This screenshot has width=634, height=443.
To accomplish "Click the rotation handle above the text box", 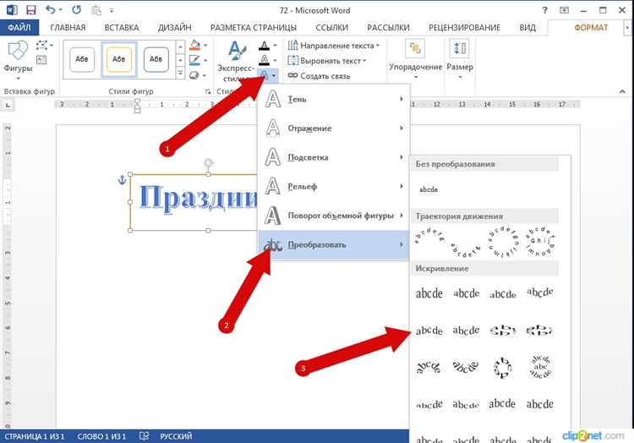I will click(208, 163).
